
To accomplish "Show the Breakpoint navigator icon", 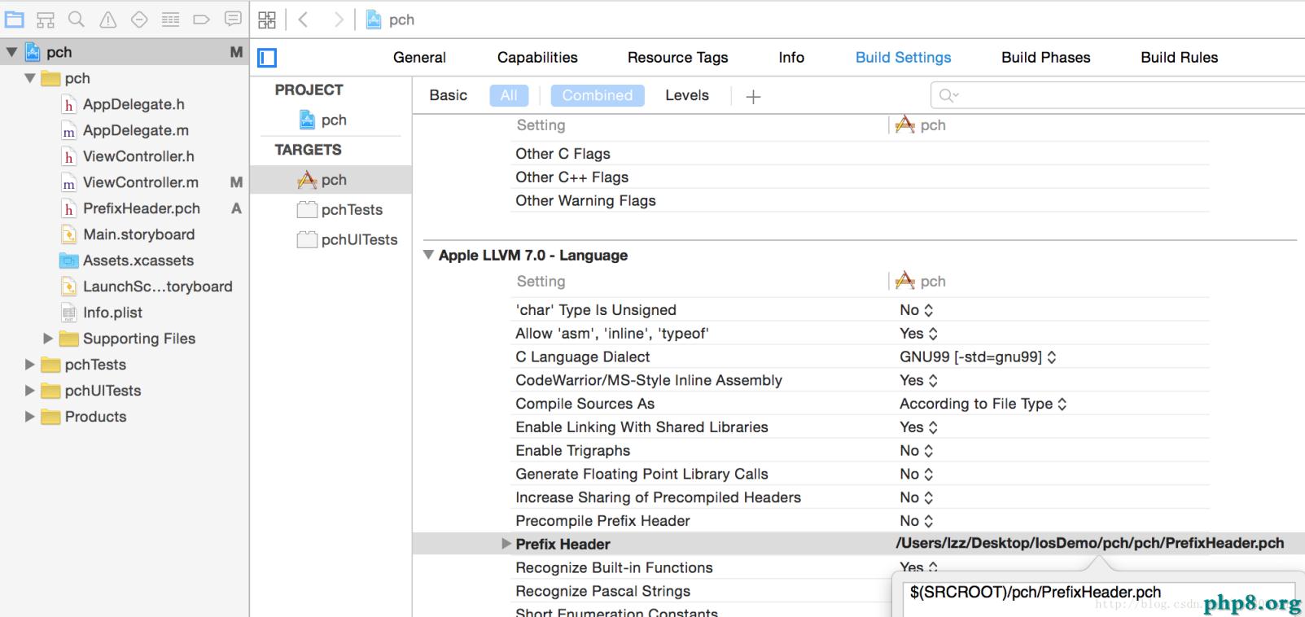I will click(201, 20).
